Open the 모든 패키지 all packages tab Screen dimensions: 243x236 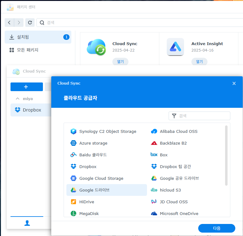point(38,50)
